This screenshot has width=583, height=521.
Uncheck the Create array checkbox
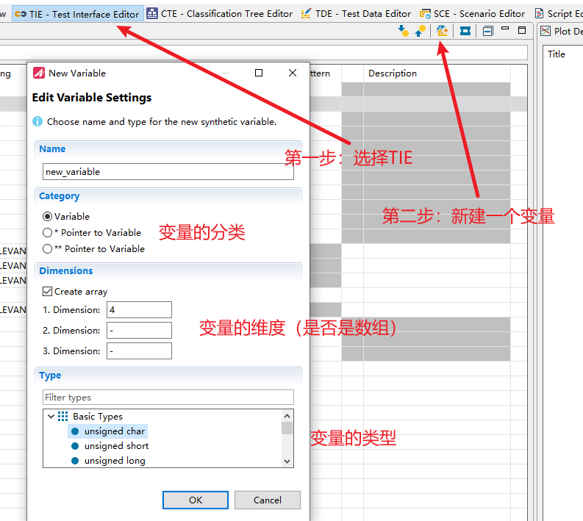[47, 291]
